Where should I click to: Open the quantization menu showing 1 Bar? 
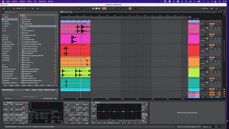(38, 9)
